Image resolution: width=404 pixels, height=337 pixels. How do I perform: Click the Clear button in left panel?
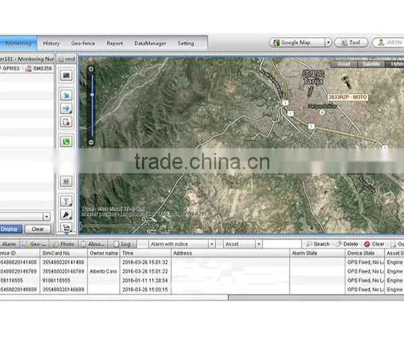coord(38,229)
